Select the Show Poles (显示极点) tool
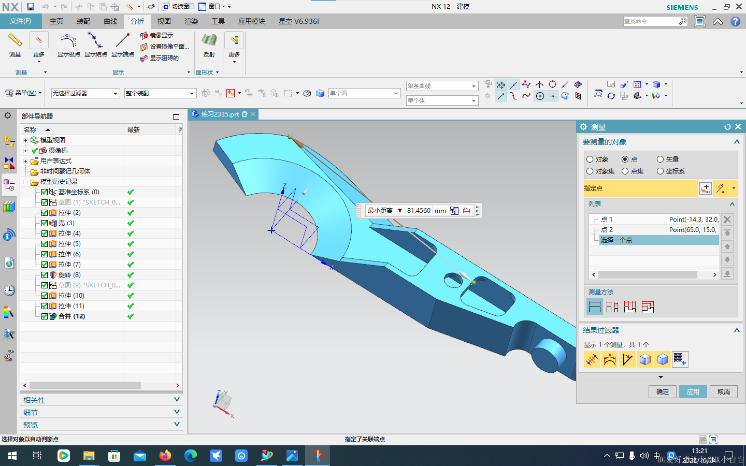Screen dimensions: 746x466 (x=68, y=41)
